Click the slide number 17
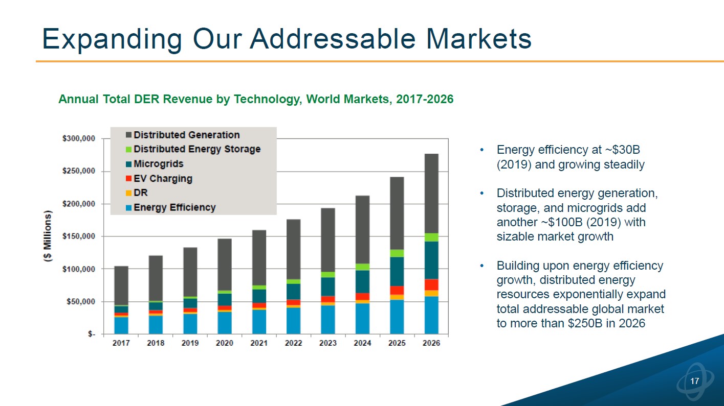The height and width of the screenshot is (406, 724). click(x=694, y=381)
